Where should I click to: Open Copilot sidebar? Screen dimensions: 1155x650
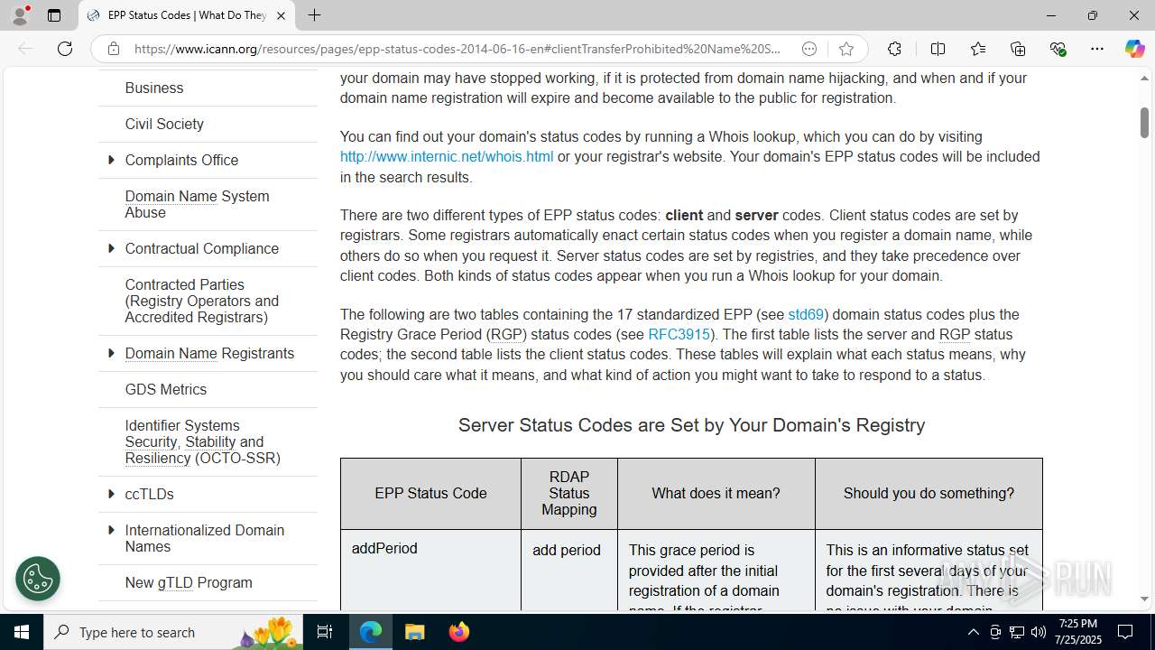1134,49
